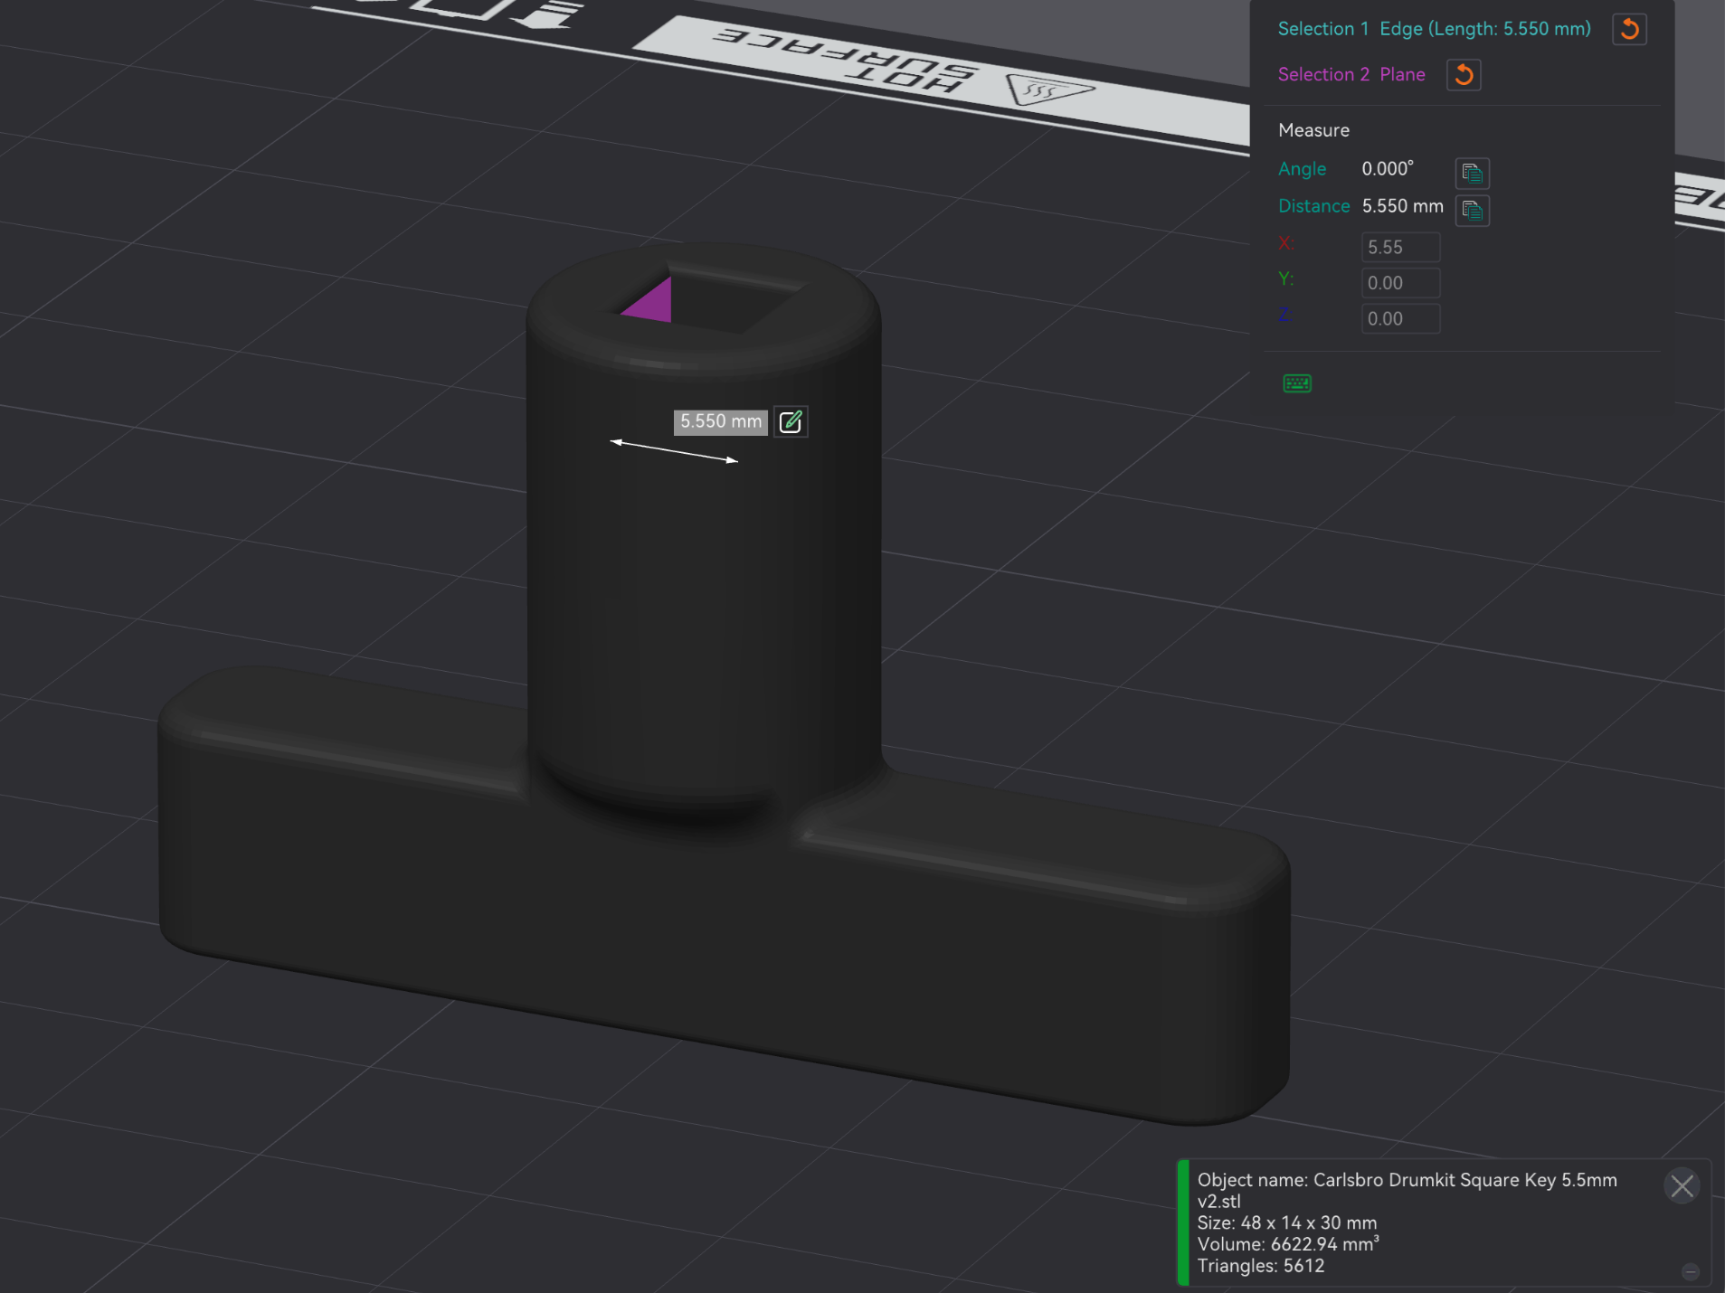Reset Selection 1 with orange undo icon
The width and height of the screenshot is (1725, 1293).
(1629, 29)
